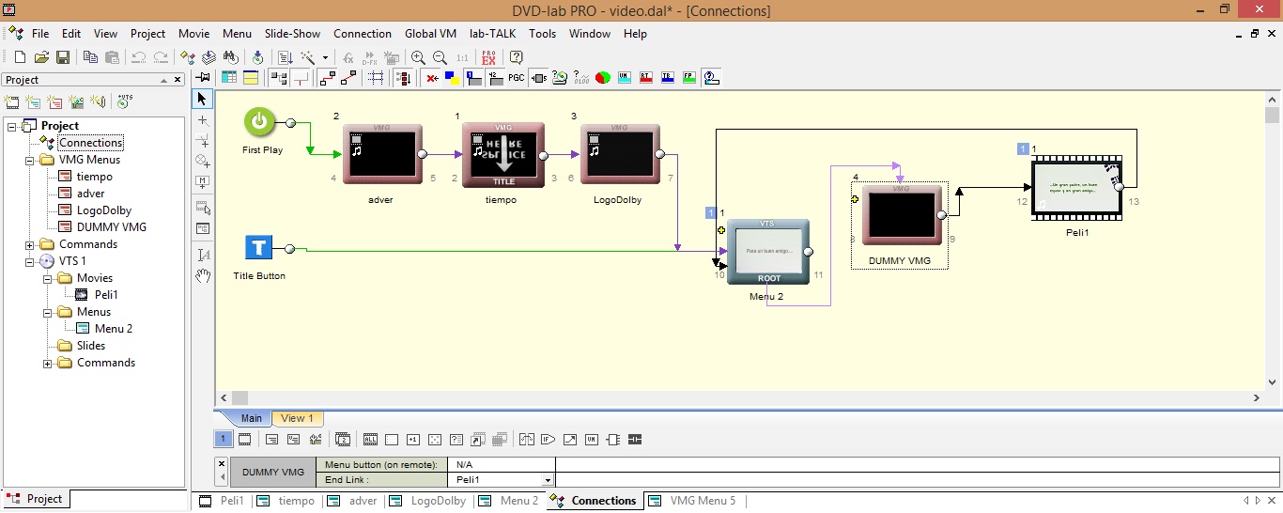Toggle the ALL filter button
Viewport: 1283px width, 513px height.
(x=370, y=439)
